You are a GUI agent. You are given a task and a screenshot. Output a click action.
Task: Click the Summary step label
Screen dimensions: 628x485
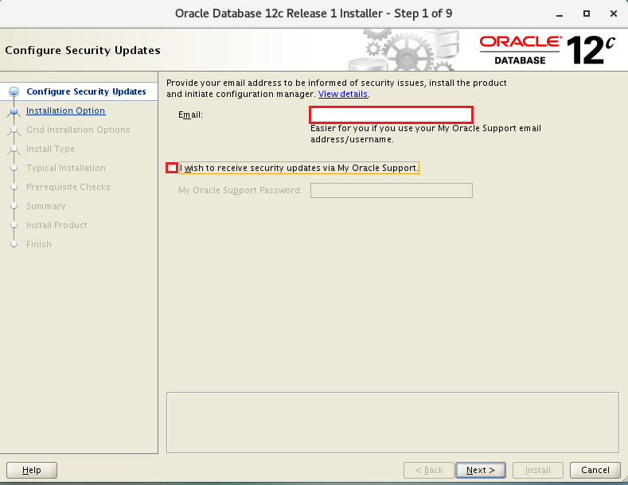point(45,206)
